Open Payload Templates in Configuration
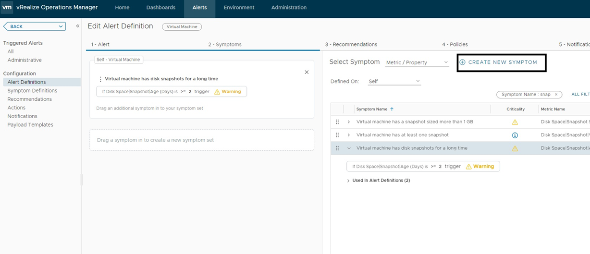The image size is (590, 254). [30, 125]
